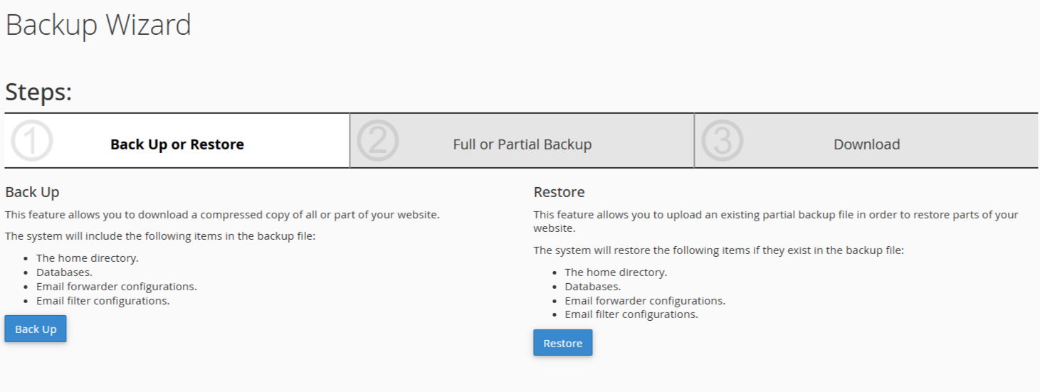Click Email filter configurations under Back Up
This screenshot has height=392, width=1040.
103,301
